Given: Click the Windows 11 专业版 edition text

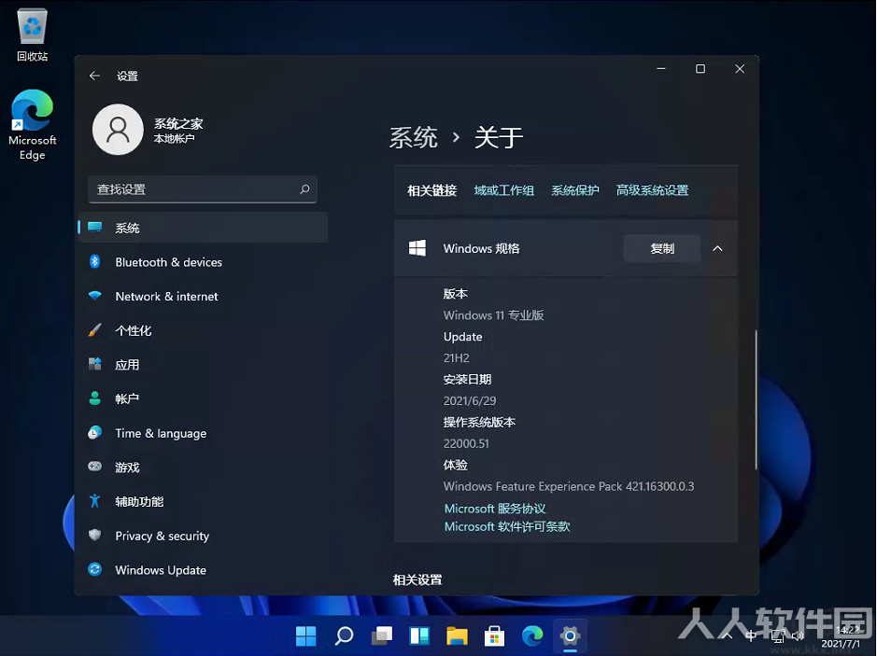Looking at the screenshot, I should tap(493, 315).
